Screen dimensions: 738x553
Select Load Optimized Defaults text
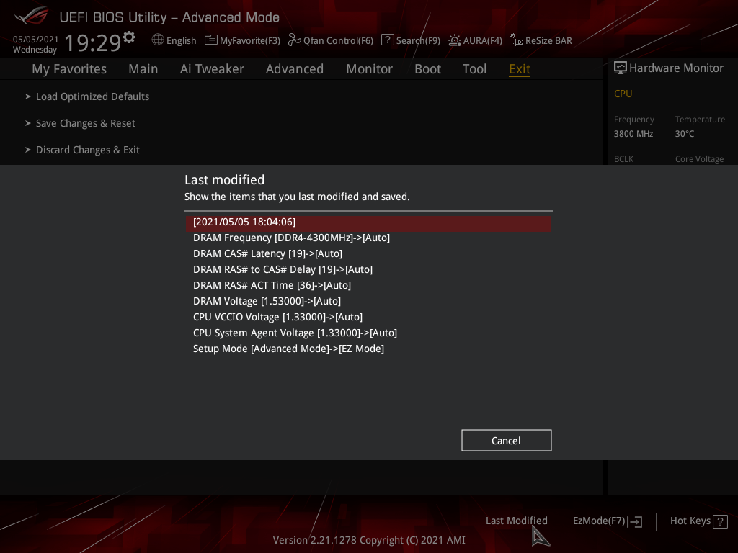click(93, 96)
